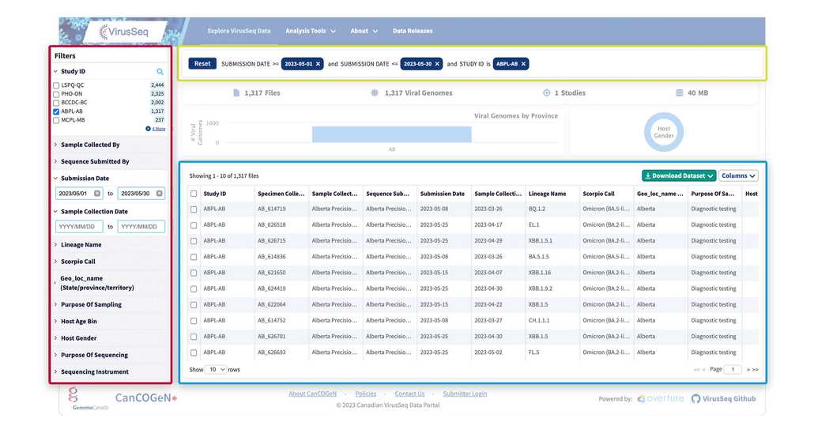818x426 pixels.
Task: Sort by Lineage Name column header
Action: (x=547, y=194)
